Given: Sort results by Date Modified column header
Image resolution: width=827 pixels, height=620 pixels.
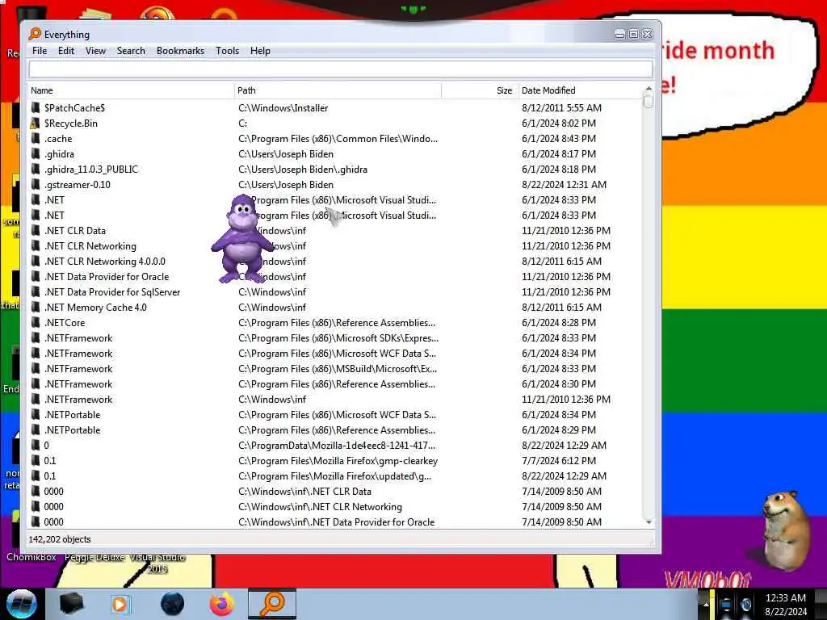Looking at the screenshot, I should click(580, 90).
